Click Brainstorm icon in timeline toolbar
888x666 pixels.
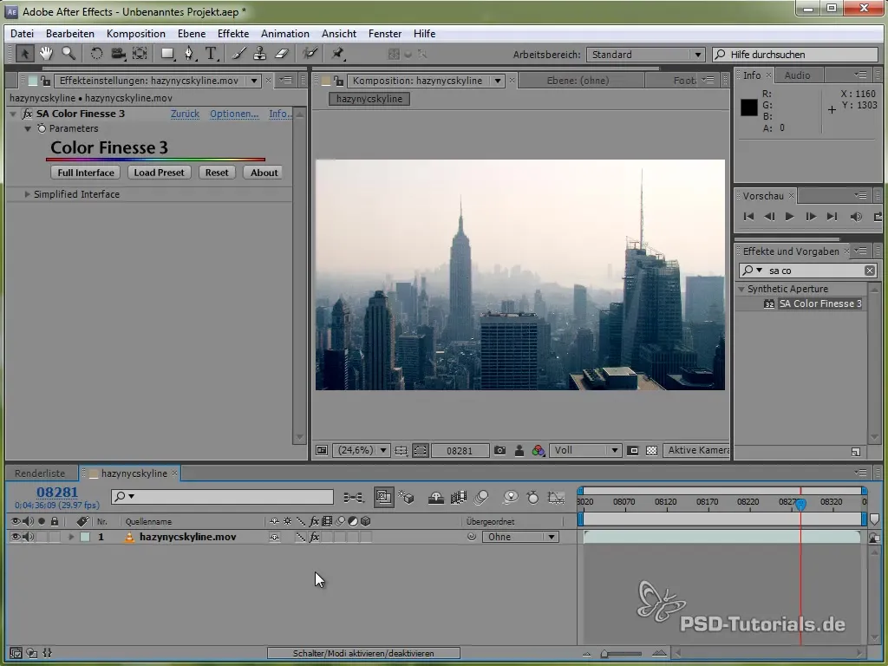(x=510, y=497)
